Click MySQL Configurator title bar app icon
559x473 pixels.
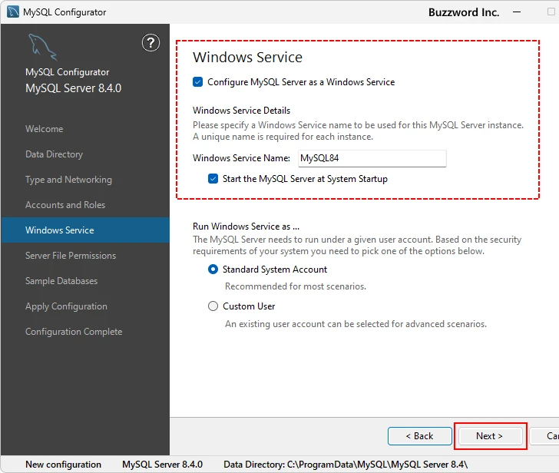coord(13,12)
